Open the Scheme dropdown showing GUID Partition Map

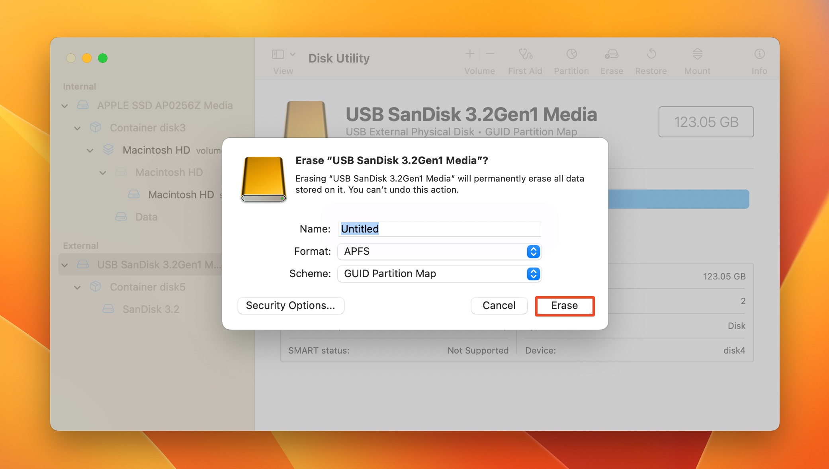coord(439,274)
